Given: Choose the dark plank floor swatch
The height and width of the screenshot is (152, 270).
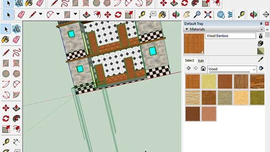Looking at the screenshot, I should (x=257, y=81).
